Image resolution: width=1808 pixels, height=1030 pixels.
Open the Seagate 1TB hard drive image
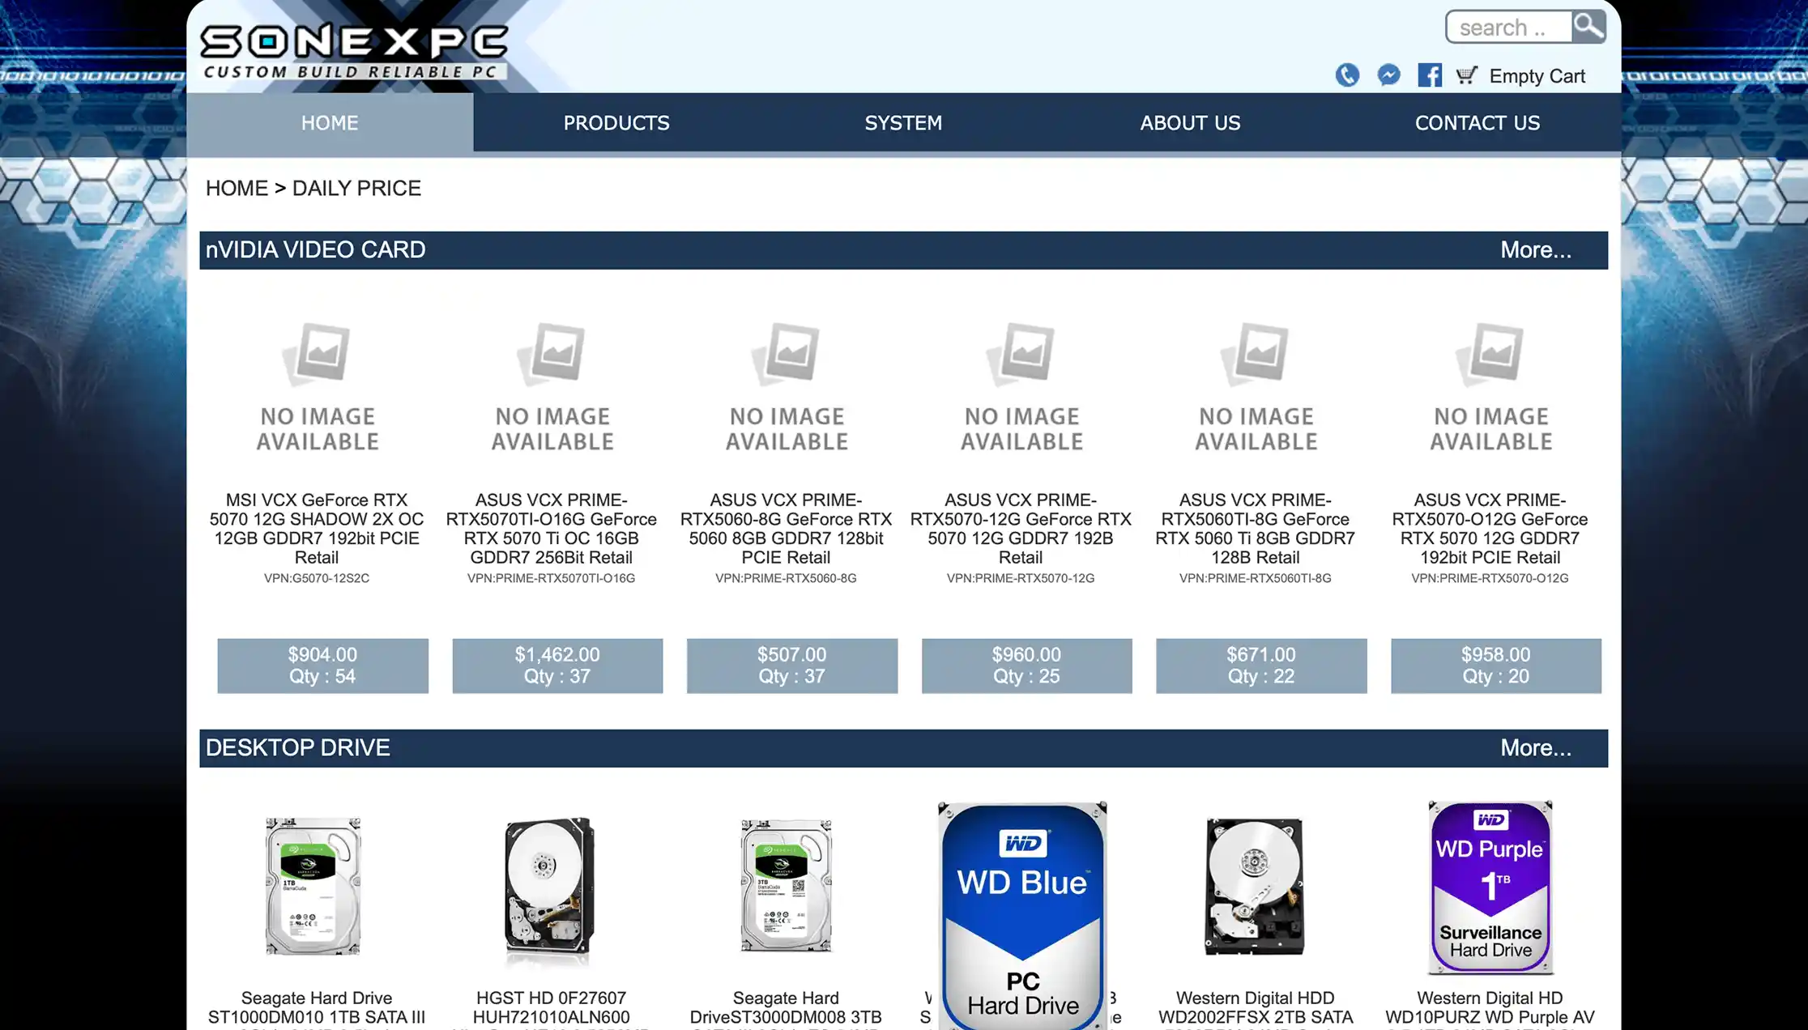[313, 887]
